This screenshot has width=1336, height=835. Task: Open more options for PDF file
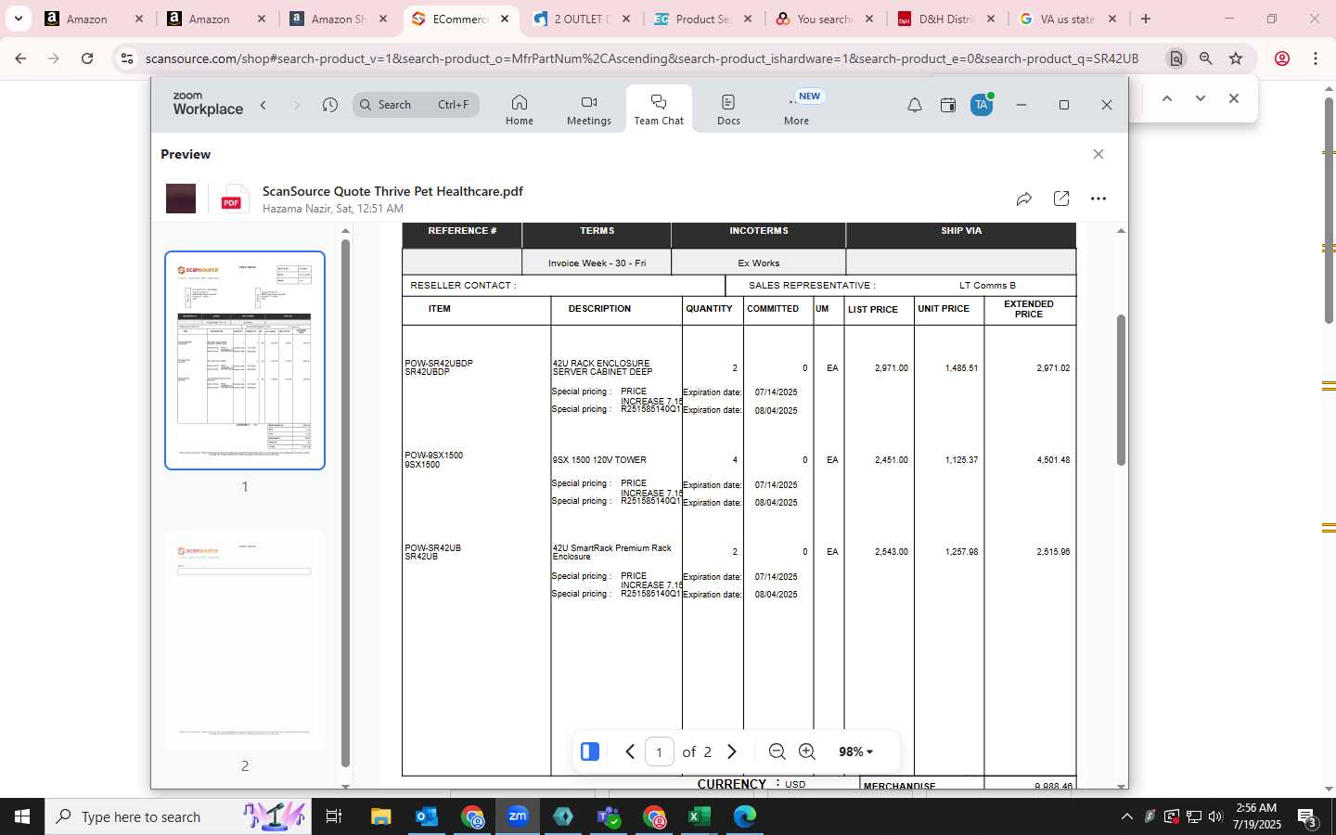[1098, 199]
